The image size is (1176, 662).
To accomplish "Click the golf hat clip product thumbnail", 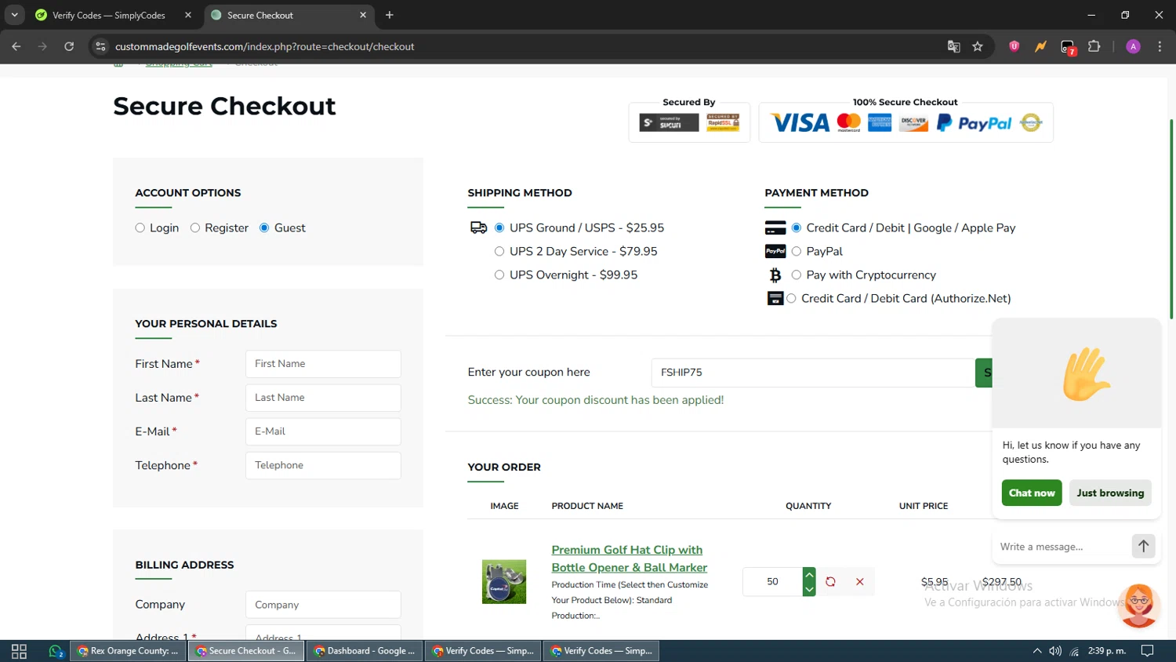I will click(x=504, y=581).
